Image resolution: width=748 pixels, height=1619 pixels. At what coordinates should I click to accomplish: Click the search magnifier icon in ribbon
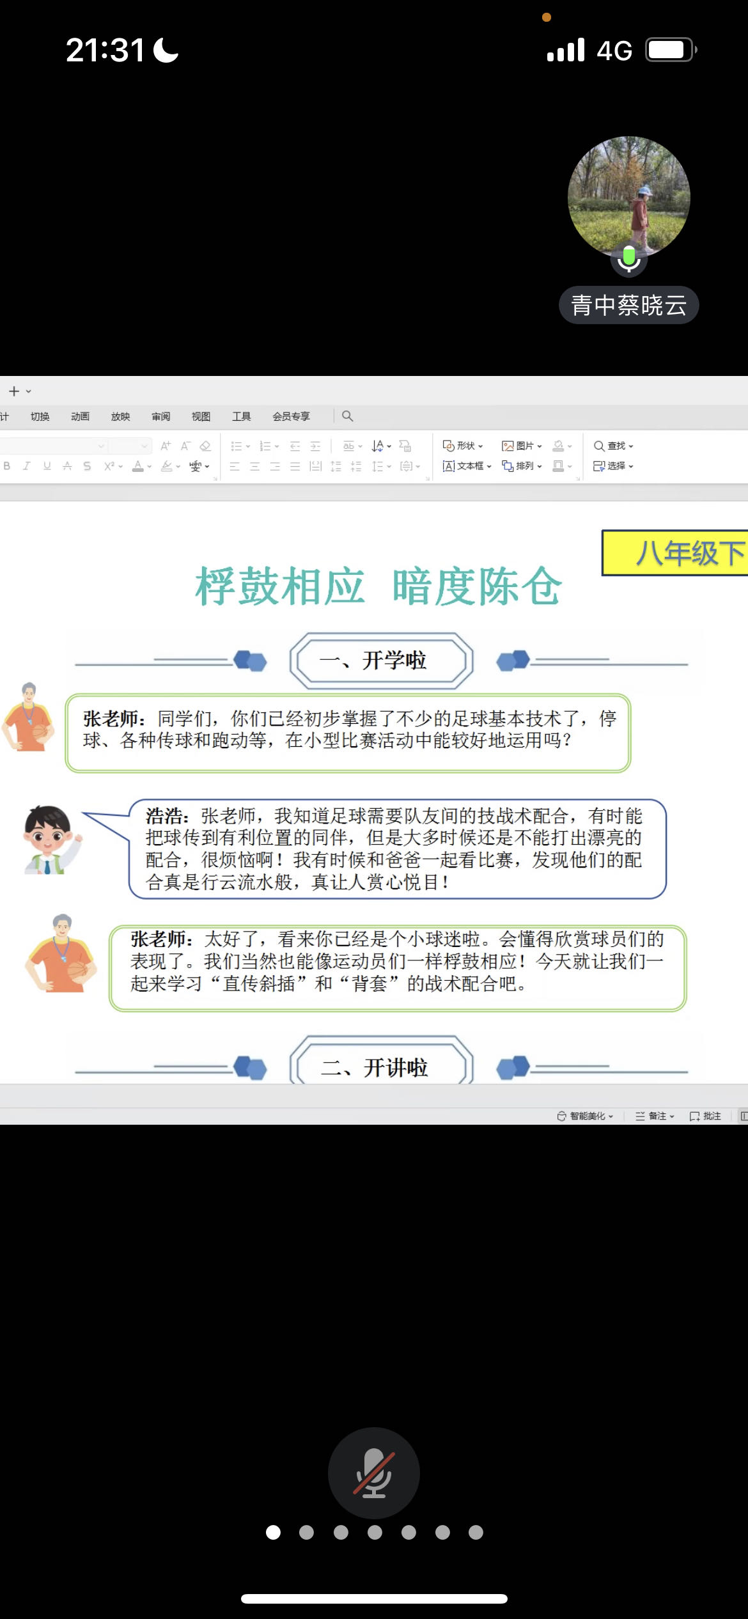coord(347,416)
